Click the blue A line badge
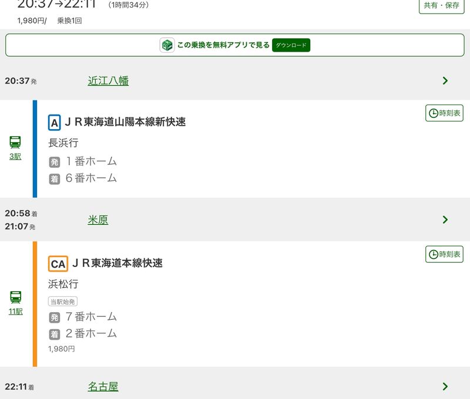Image resolution: width=470 pixels, height=399 pixels. tap(55, 123)
